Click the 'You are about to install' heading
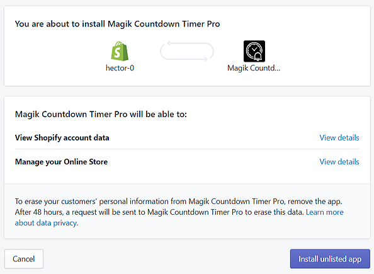The height and width of the screenshot is (274, 374). [117, 24]
